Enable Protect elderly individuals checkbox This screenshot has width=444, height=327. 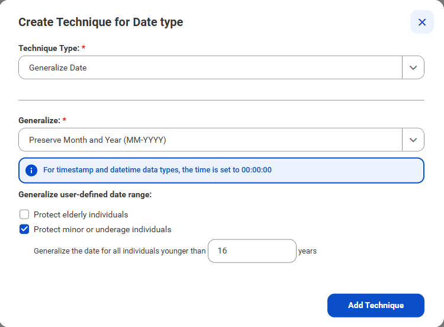24,214
